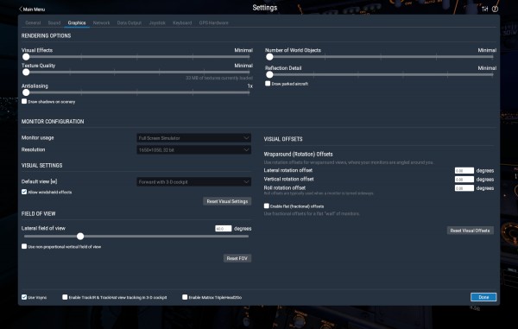The image size is (518, 329).
Task: Open the settings sliders icon at top right
Action: 484,9
